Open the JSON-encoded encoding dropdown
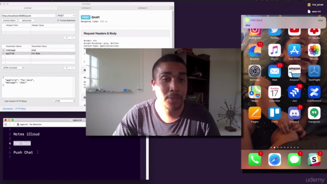This screenshot has width=327, height=184. pos(13,67)
